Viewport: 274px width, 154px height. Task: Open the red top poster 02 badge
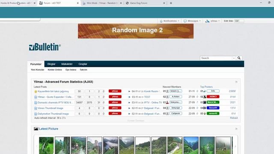[213, 97]
